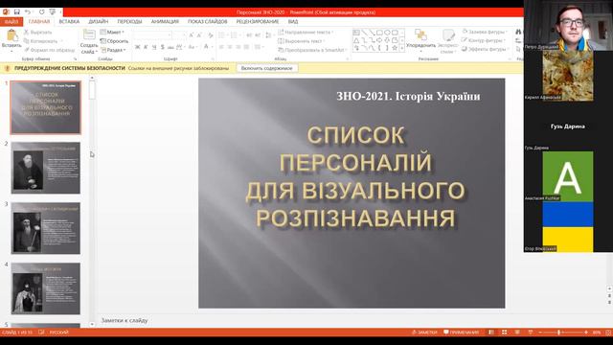This screenshot has height=345, width=613.
Task: Click Экспресс-стили quick styles icon
Action: [448, 35]
